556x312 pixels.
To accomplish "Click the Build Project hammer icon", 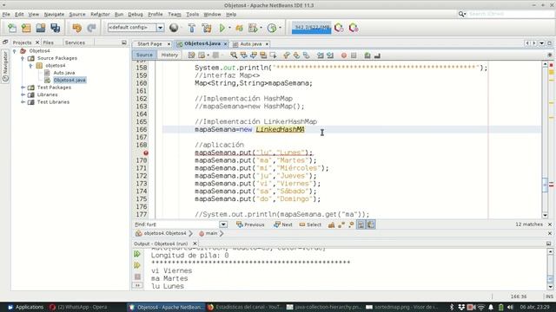I will point(191,28).
